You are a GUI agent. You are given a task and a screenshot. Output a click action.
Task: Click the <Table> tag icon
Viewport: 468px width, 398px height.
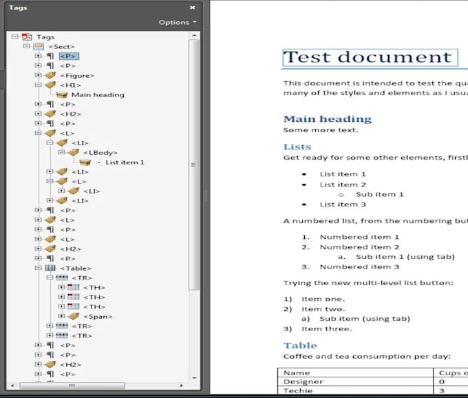[x=50, y=268]
